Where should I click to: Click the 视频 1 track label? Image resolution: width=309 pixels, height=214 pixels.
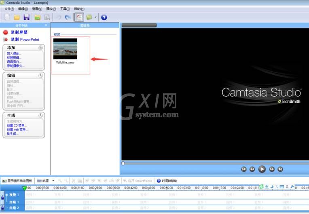14,195
